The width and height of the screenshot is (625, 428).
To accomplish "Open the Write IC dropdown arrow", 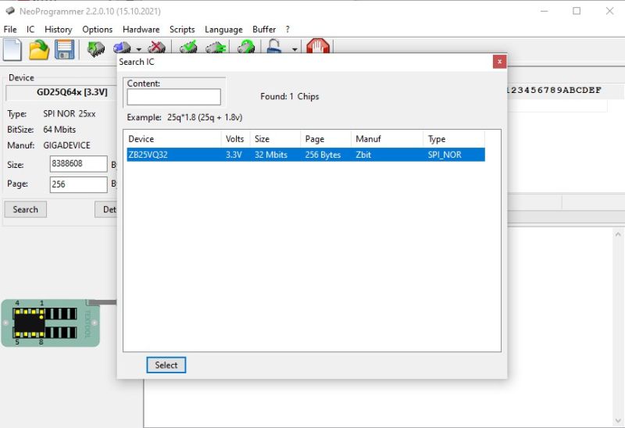I will pyautogui.click(x=139, y=49).
